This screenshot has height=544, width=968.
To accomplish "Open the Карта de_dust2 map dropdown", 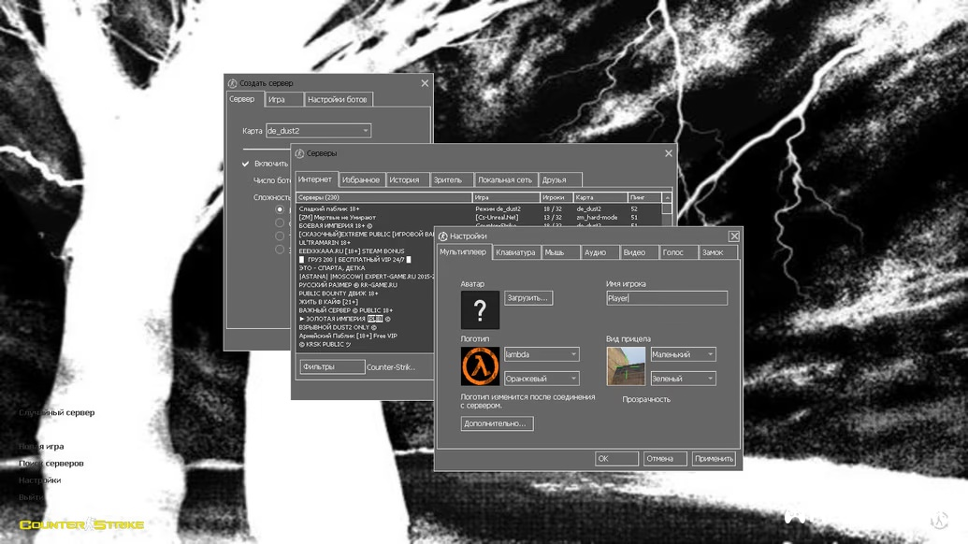I will (x=318, y=131).
